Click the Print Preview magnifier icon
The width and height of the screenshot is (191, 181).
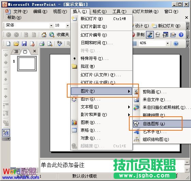[x=50, y=44]
